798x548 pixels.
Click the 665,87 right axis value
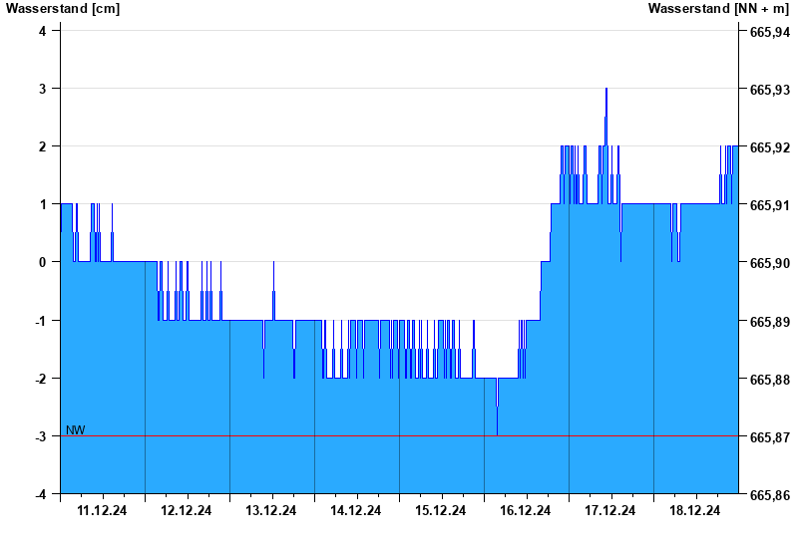point(769,437)
